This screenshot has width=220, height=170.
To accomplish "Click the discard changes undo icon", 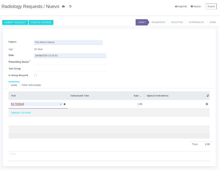I will tap(70, 6).
